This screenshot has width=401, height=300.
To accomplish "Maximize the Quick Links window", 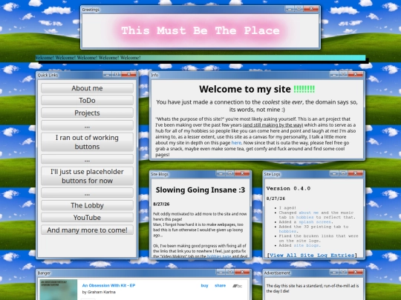I will [117, 74].
